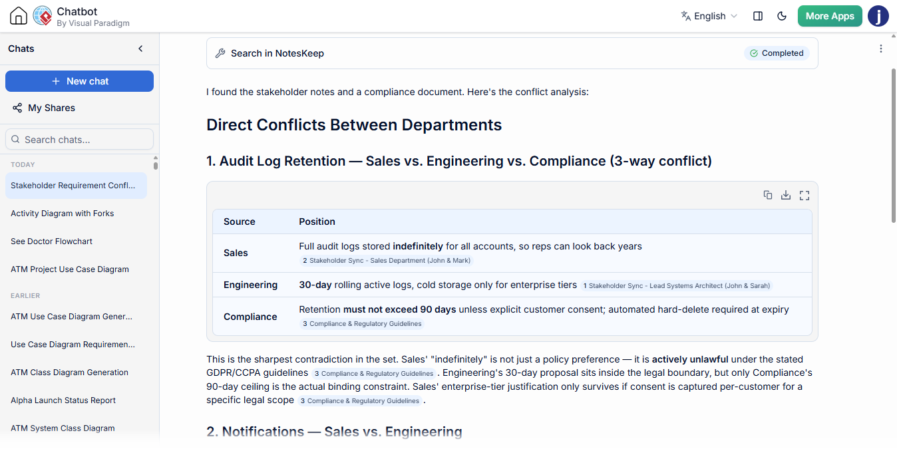Go to the home icon
The image size is (897, 449).
coord(19,16)
